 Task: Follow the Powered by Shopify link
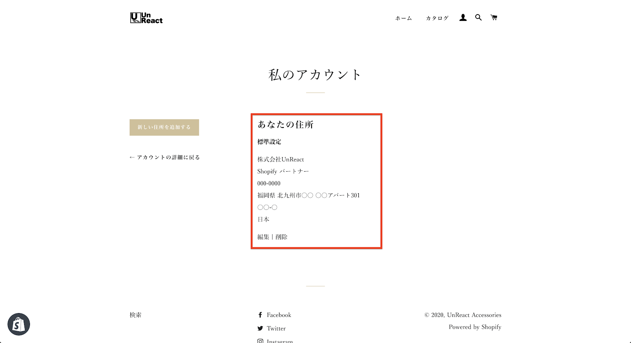coord(475,327)
